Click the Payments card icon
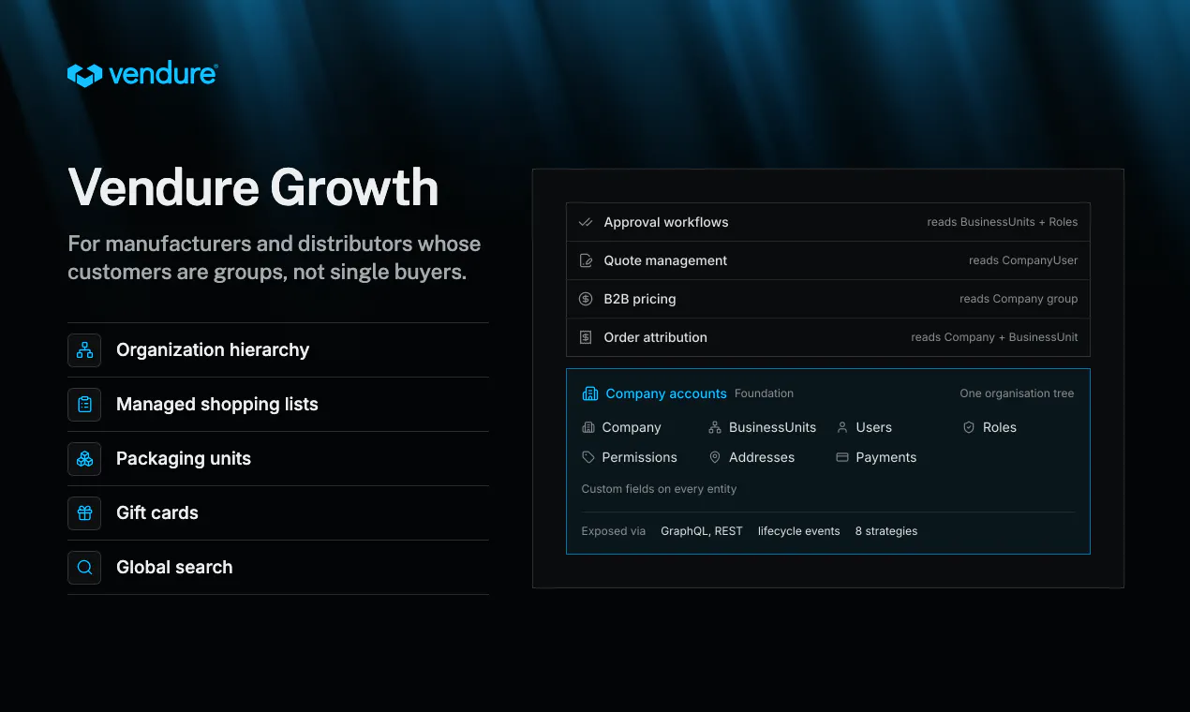The image size is (1190, 712). pyautogui.click(x=842, y=457)
